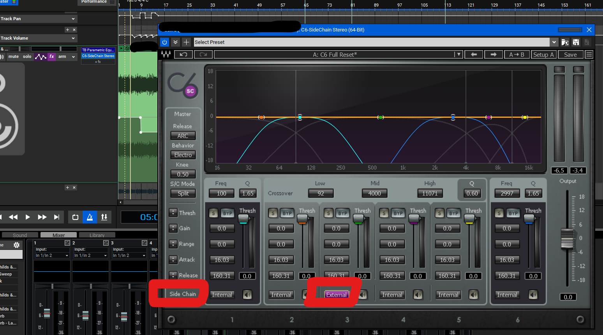Open the C6 Full Reset preset dropdown
Viewport: 603px width, 335px height.
pyautogui.click(x=459, y=54)
